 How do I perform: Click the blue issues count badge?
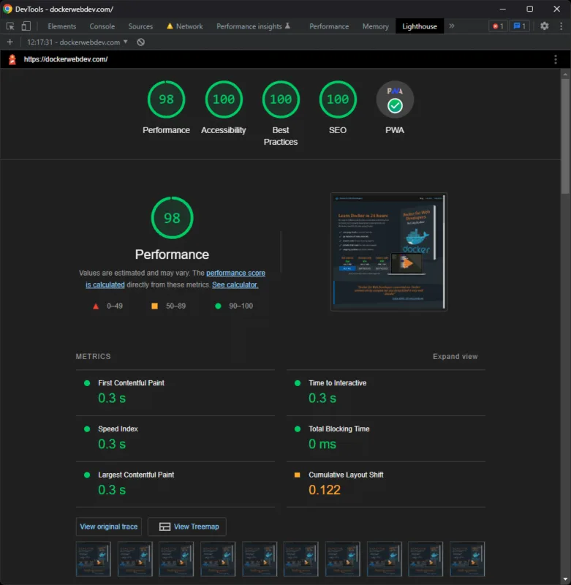(519, 26)
